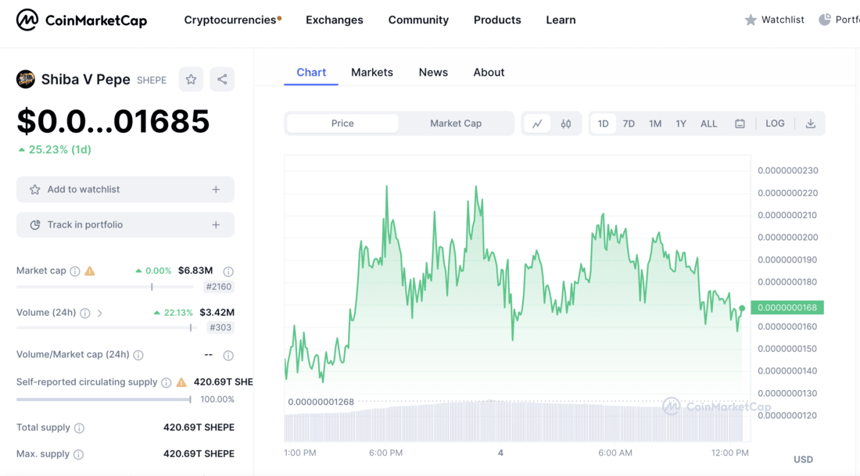Select the Market Cap chart mode

(x=456, y=123)
